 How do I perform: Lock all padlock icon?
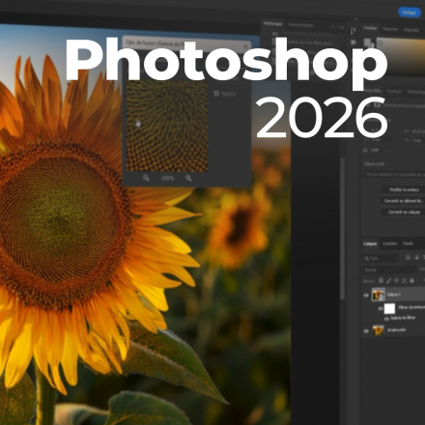click(411, 280)
